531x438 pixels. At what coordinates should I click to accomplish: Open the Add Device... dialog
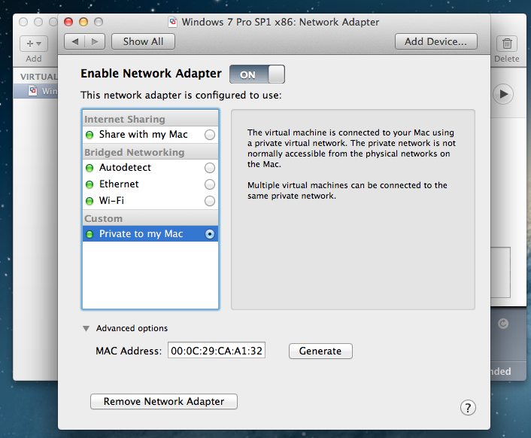pos(436,41)
